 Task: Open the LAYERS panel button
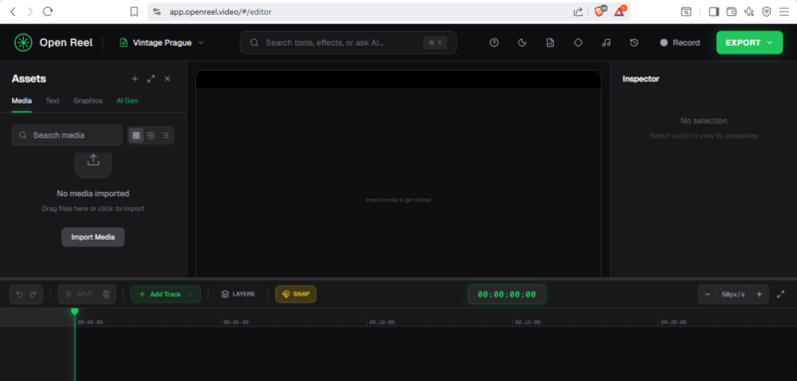pyautogui.click(x=238, y=294)
